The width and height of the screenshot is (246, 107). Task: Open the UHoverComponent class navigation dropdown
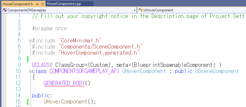point(192,10)
